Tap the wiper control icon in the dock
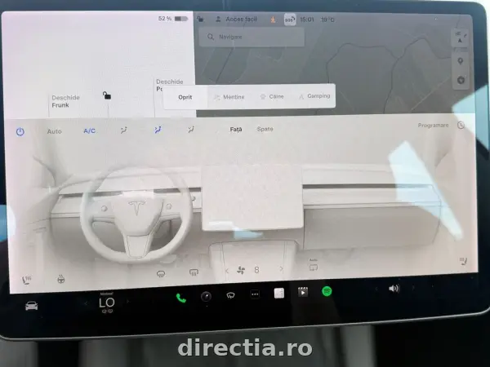 (x=230, y=295)
